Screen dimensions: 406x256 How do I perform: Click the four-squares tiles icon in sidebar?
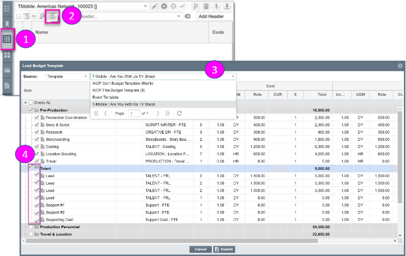[7, 55]
